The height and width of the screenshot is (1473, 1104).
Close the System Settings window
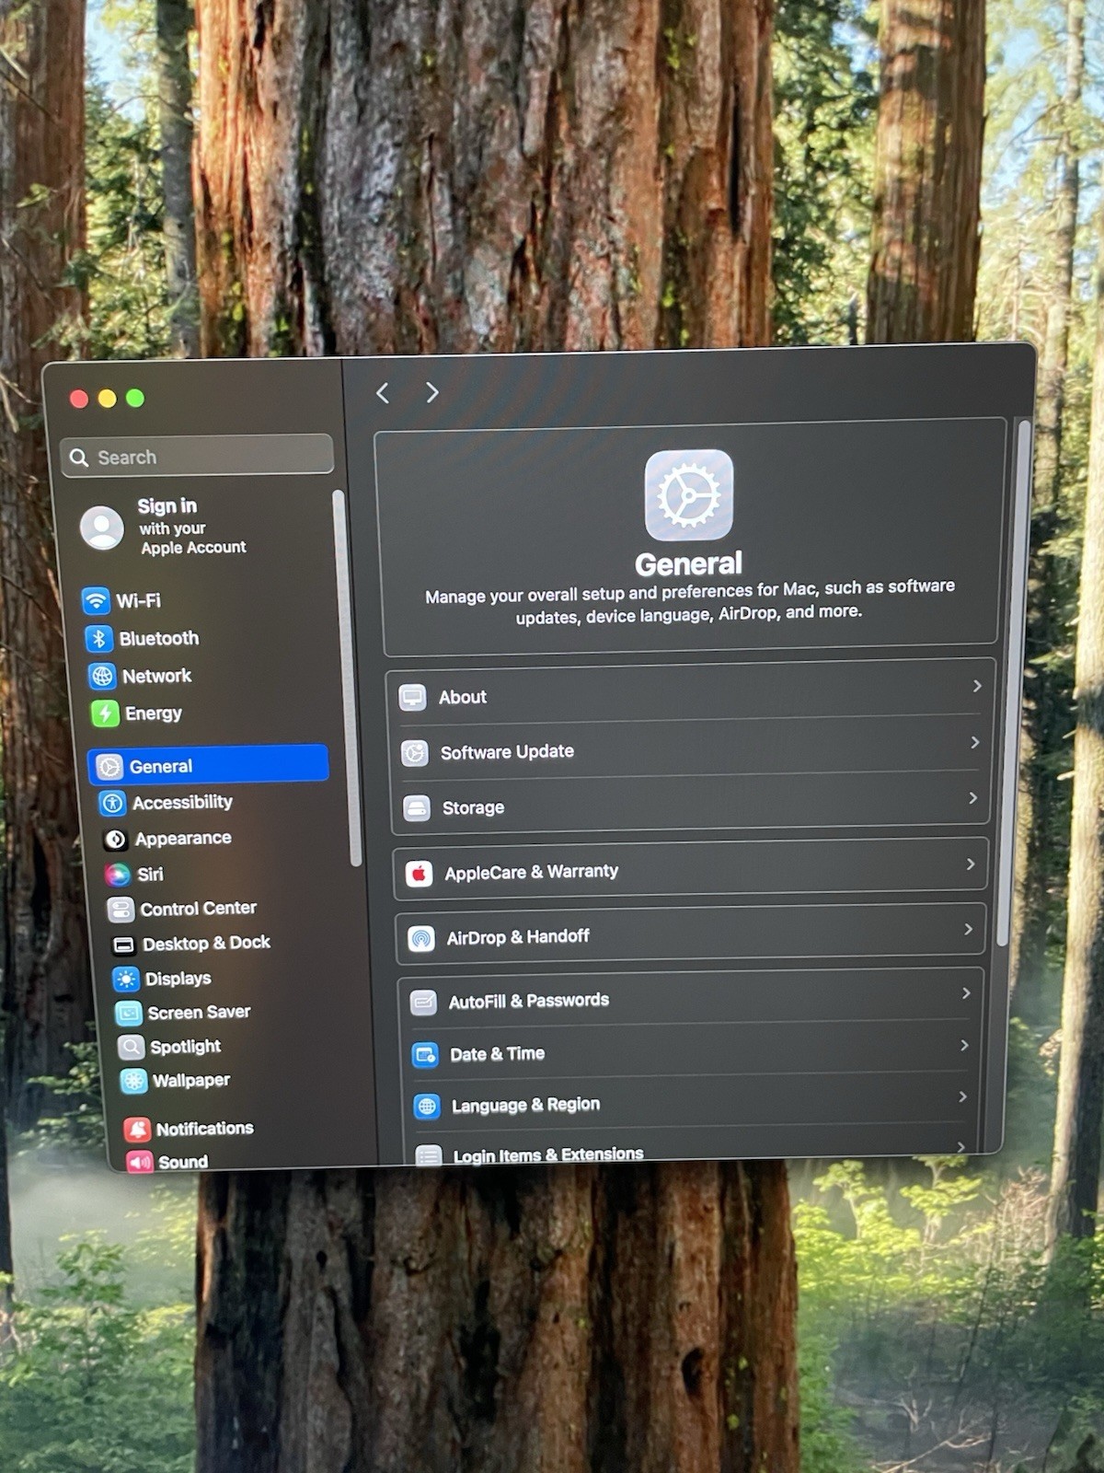[x=79, y=399]
